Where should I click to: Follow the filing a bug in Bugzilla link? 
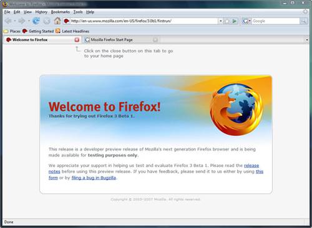[x=94, y=178]
